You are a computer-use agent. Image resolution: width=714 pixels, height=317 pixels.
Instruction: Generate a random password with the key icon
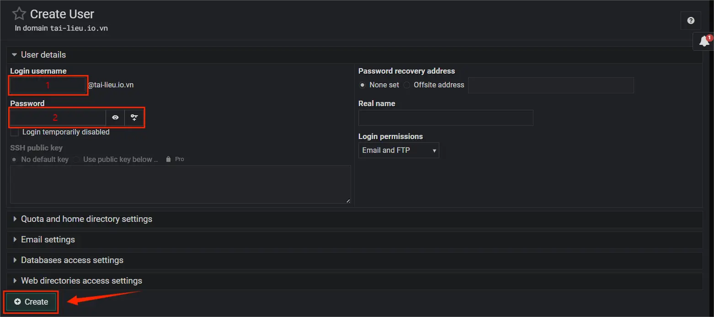pyautogui.click(x=134, y=118)
